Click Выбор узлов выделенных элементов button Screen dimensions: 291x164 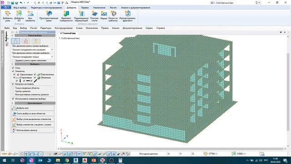click(33, 119)
